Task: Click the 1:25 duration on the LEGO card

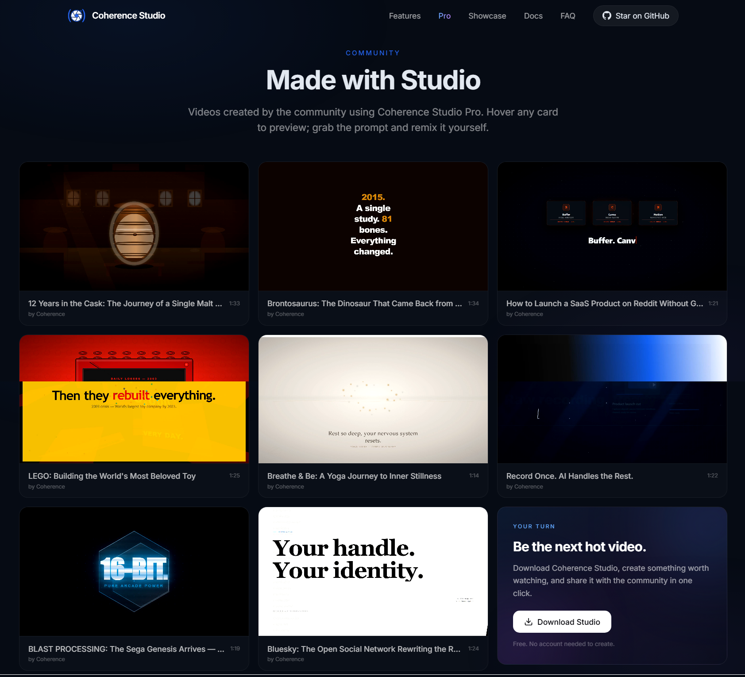Action: (x=235, y=476)
